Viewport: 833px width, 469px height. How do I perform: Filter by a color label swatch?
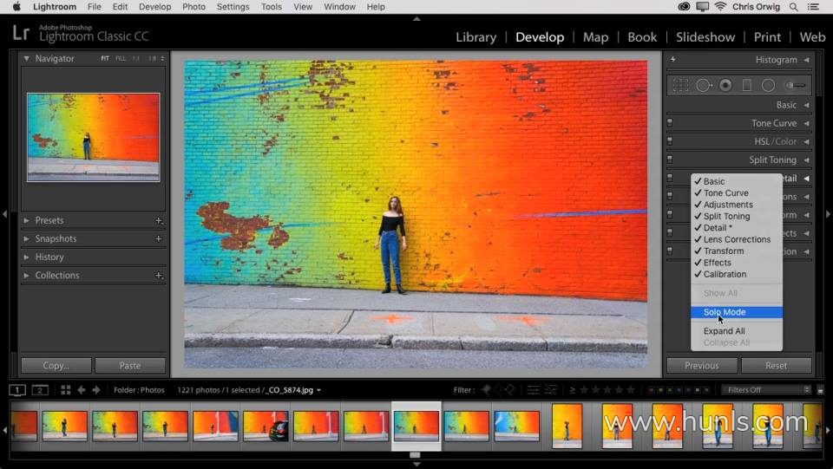(679, 390)
